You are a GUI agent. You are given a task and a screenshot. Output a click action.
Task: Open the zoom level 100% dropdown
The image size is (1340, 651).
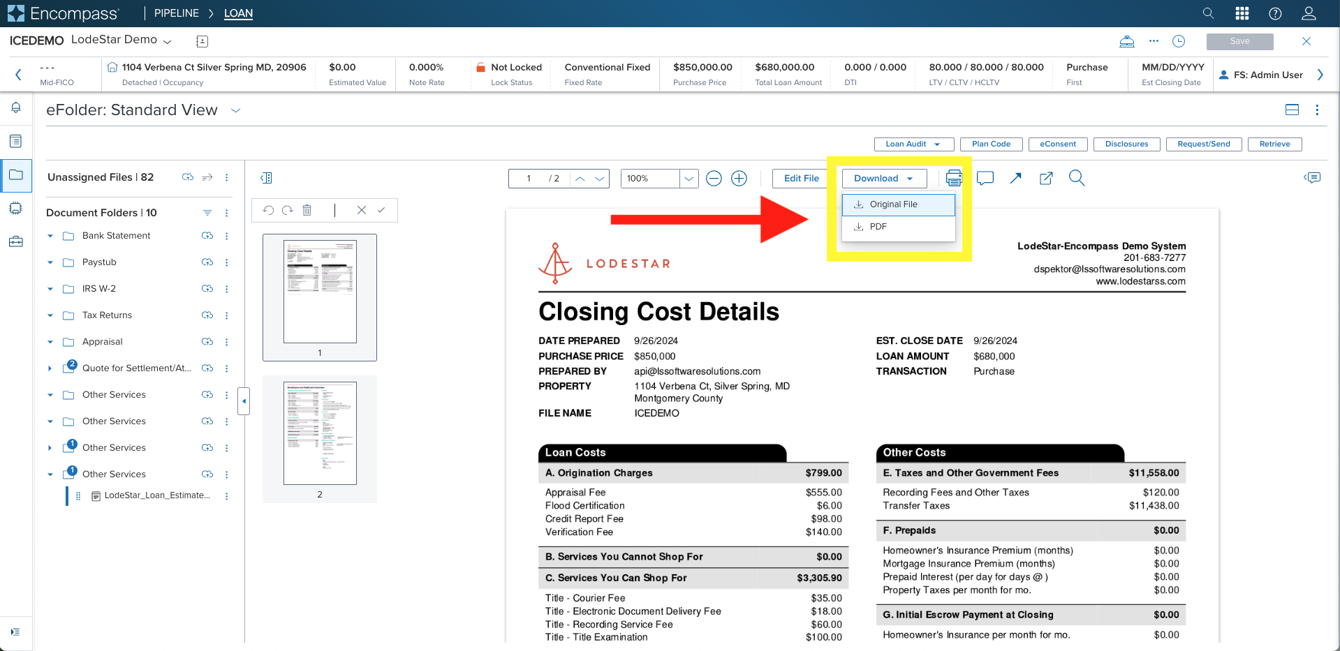[x=689, y=179]
